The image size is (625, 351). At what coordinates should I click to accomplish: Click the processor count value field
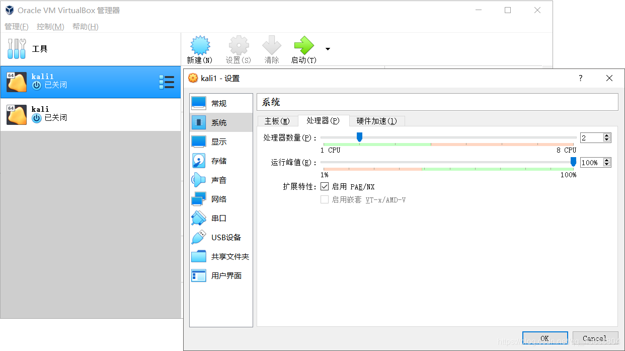click(x=591, y=137)
